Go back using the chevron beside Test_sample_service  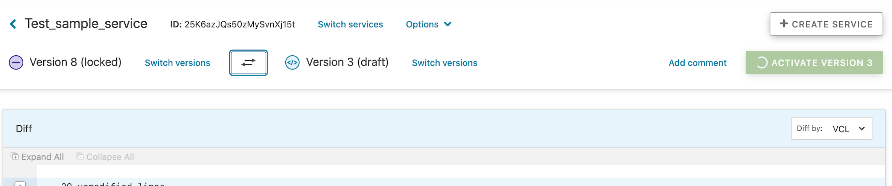pyautogui.click(x=13, y=24)
